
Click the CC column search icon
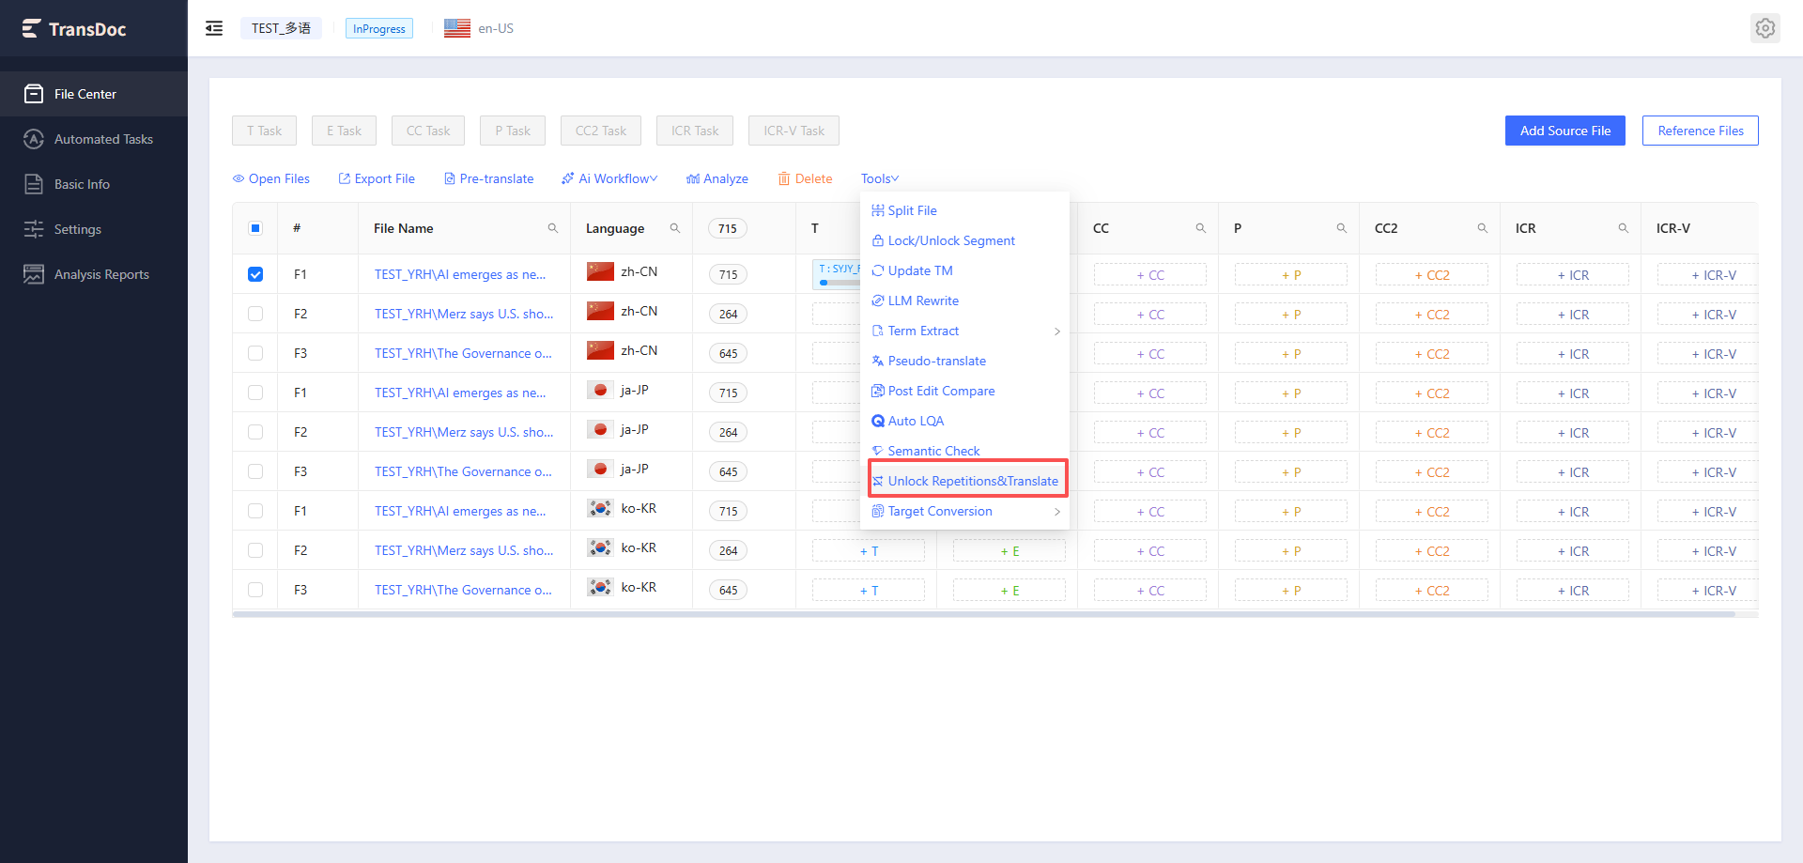1201,228
